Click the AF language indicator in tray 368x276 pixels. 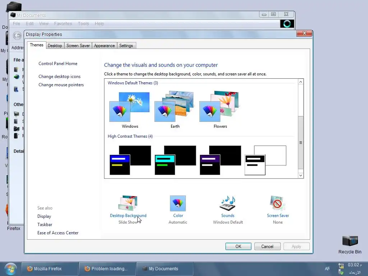(x=327, y=269)
